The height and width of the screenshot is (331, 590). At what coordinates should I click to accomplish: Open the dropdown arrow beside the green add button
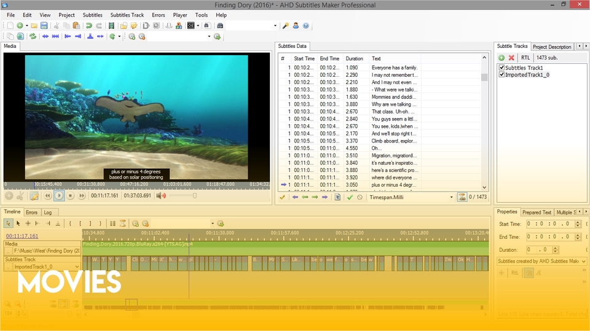26,26
